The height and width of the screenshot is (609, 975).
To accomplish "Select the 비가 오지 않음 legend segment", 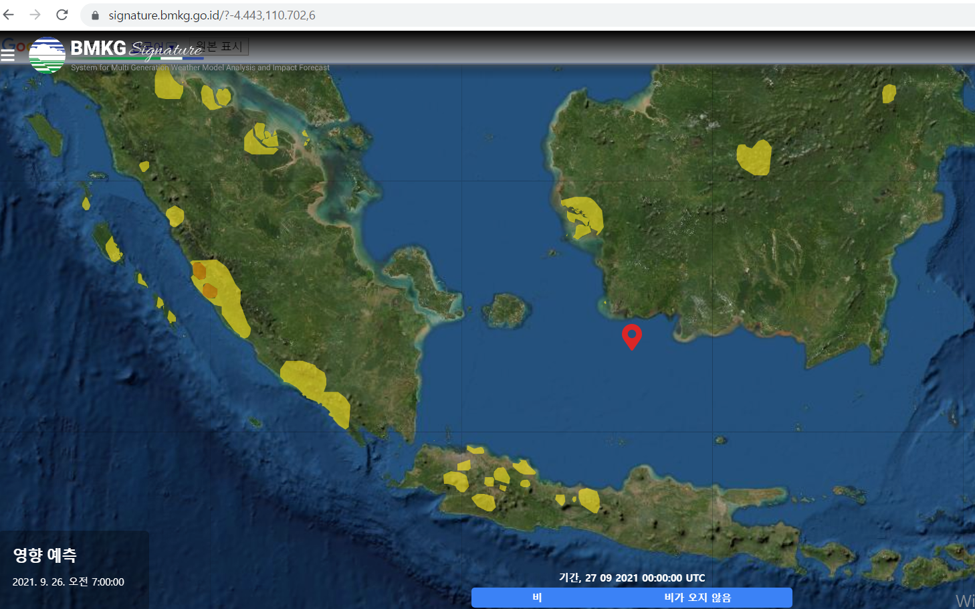I will coord(697,598).
